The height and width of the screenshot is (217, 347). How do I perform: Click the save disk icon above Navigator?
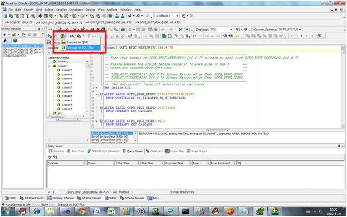point(49,42)
